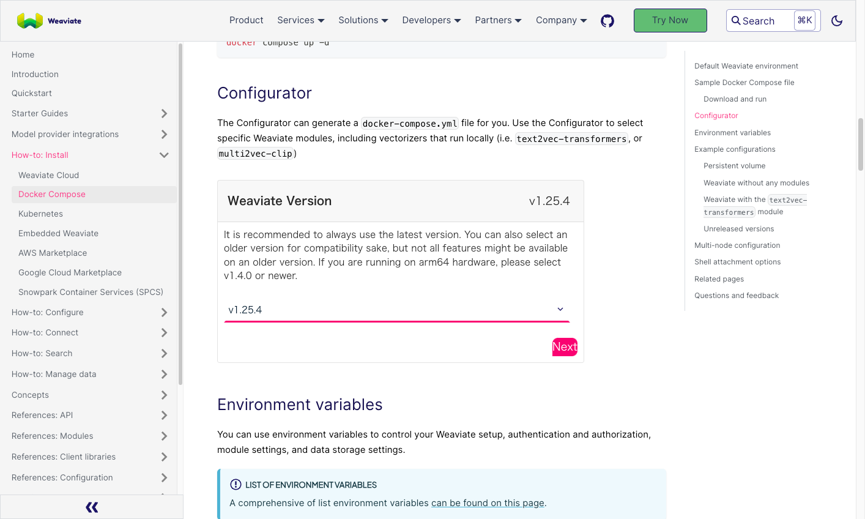865x519 pixels.
Task: Click the Weaviate Version accordion header
Action: [401, 201]
